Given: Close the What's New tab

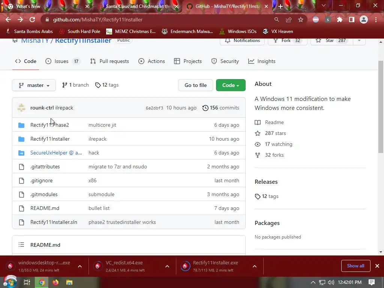Looking at the screenshot, I should point(87,6).
